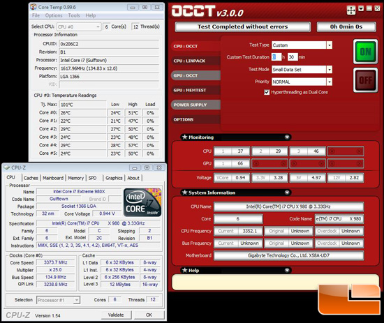The image size is (384, 323).
Task: Click the OCCT dropdown arrow icon in title bar
Action: tap(361, 9)
